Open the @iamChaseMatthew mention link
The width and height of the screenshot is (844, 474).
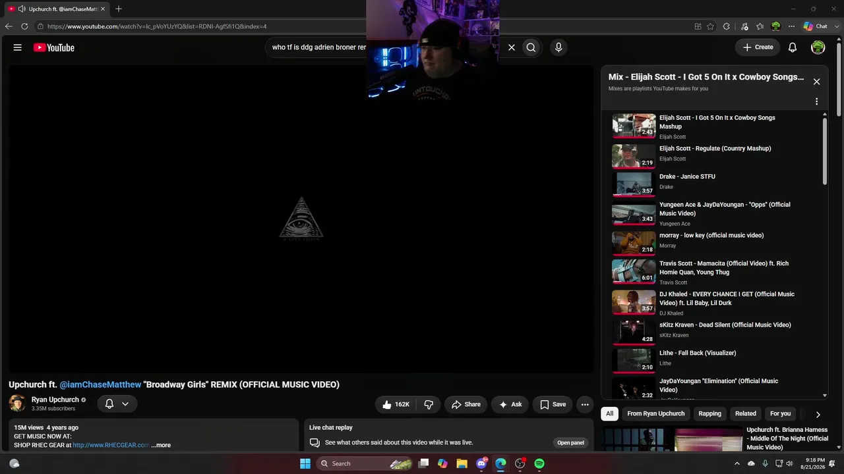tap(100, 384)
